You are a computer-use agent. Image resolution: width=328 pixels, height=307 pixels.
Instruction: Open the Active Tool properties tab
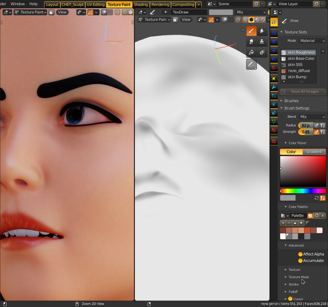click(274, 22)
